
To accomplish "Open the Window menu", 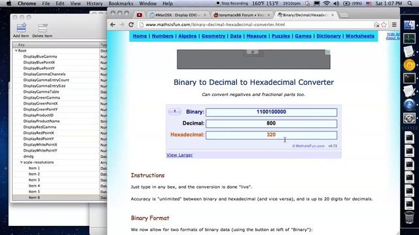I will (x=148, y=3).
